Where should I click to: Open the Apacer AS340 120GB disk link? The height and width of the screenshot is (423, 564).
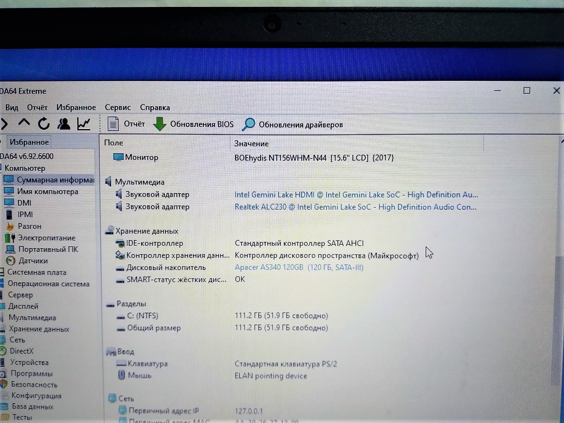[299, 267]
